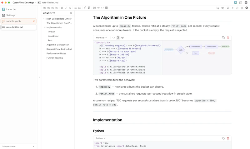Jump to The Algorithm in One Picture

[59, 23]
